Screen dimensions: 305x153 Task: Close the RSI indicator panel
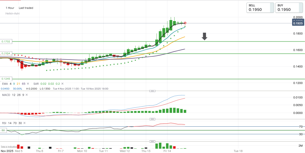pyautogui.click(x=24, y=123)
